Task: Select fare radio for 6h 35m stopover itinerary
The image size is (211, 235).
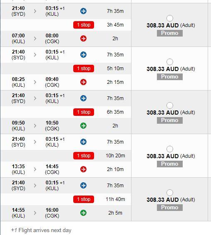Action: (170, 105)
